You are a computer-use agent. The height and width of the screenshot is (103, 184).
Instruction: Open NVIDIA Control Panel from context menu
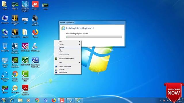click(x=68, y=59)
